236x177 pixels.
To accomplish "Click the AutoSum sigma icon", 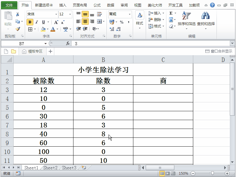I will (x=171, y=13).
